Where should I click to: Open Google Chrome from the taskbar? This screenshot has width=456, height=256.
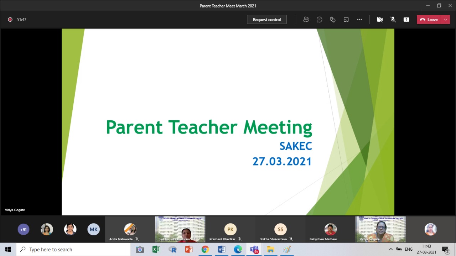pos(205,250)
